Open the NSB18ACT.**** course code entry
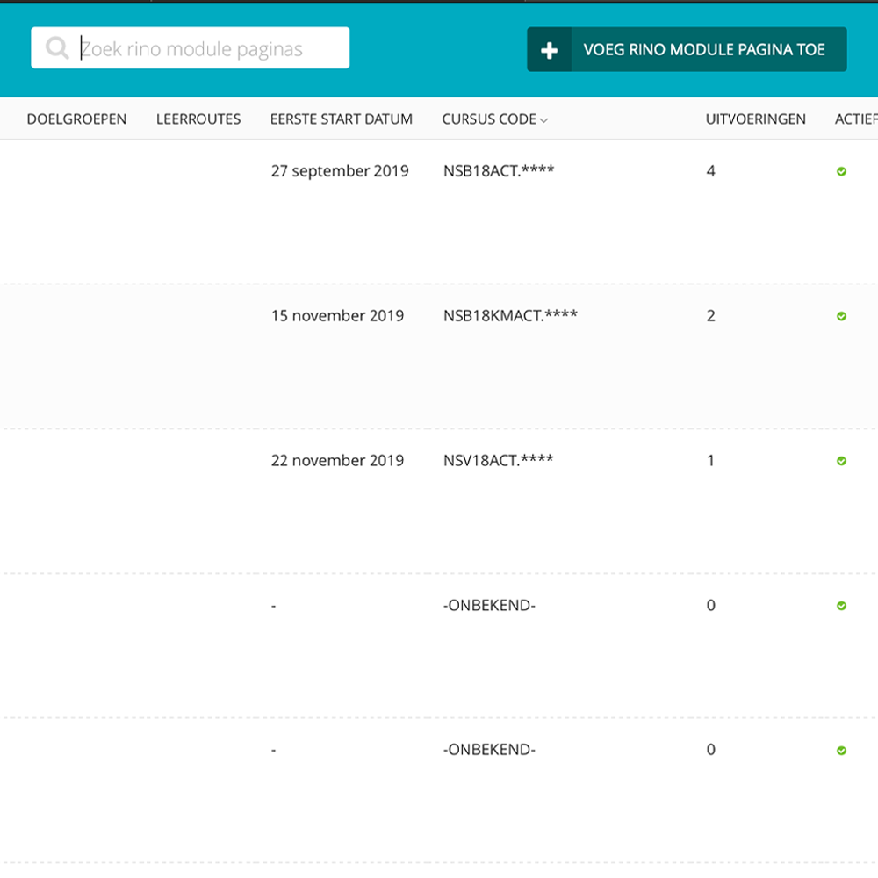This screenshot has height=878, width=878. (498, 171)
